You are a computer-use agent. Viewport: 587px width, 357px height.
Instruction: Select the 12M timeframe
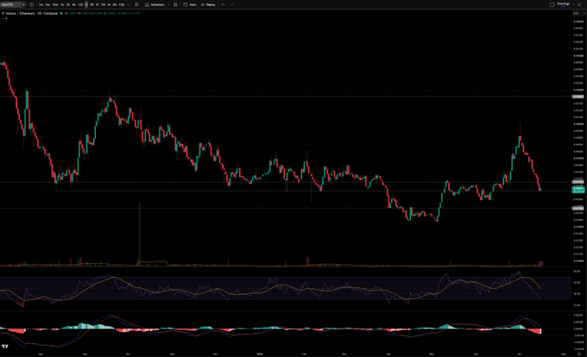coord(122,4)
